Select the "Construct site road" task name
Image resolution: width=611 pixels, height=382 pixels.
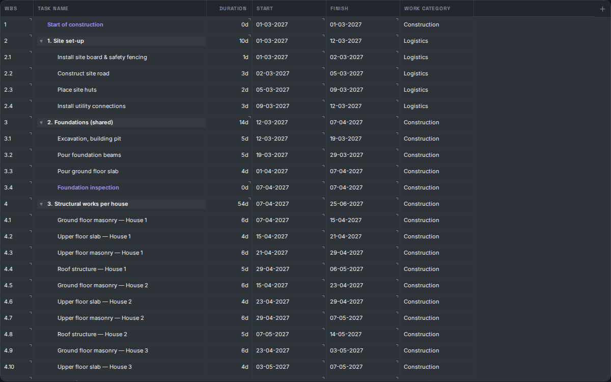click(84, 73)
